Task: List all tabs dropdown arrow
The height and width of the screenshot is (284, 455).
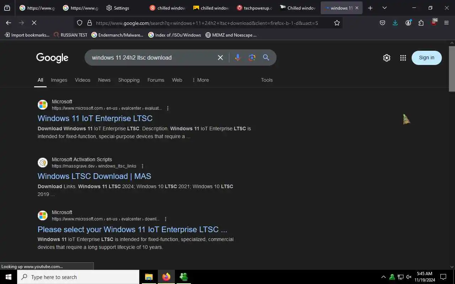Action: pos(385,8)
